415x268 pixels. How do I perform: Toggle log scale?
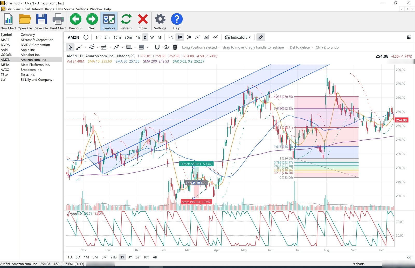pyautogui.click(x=409, y=257)
